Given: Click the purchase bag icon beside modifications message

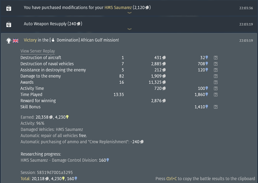Looking at the screenshot, I should pos(9,9).
